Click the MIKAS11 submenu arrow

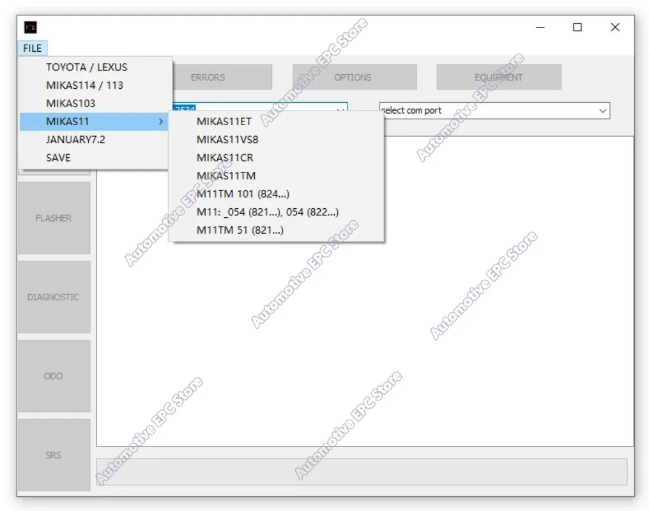[x=161, y=121]
